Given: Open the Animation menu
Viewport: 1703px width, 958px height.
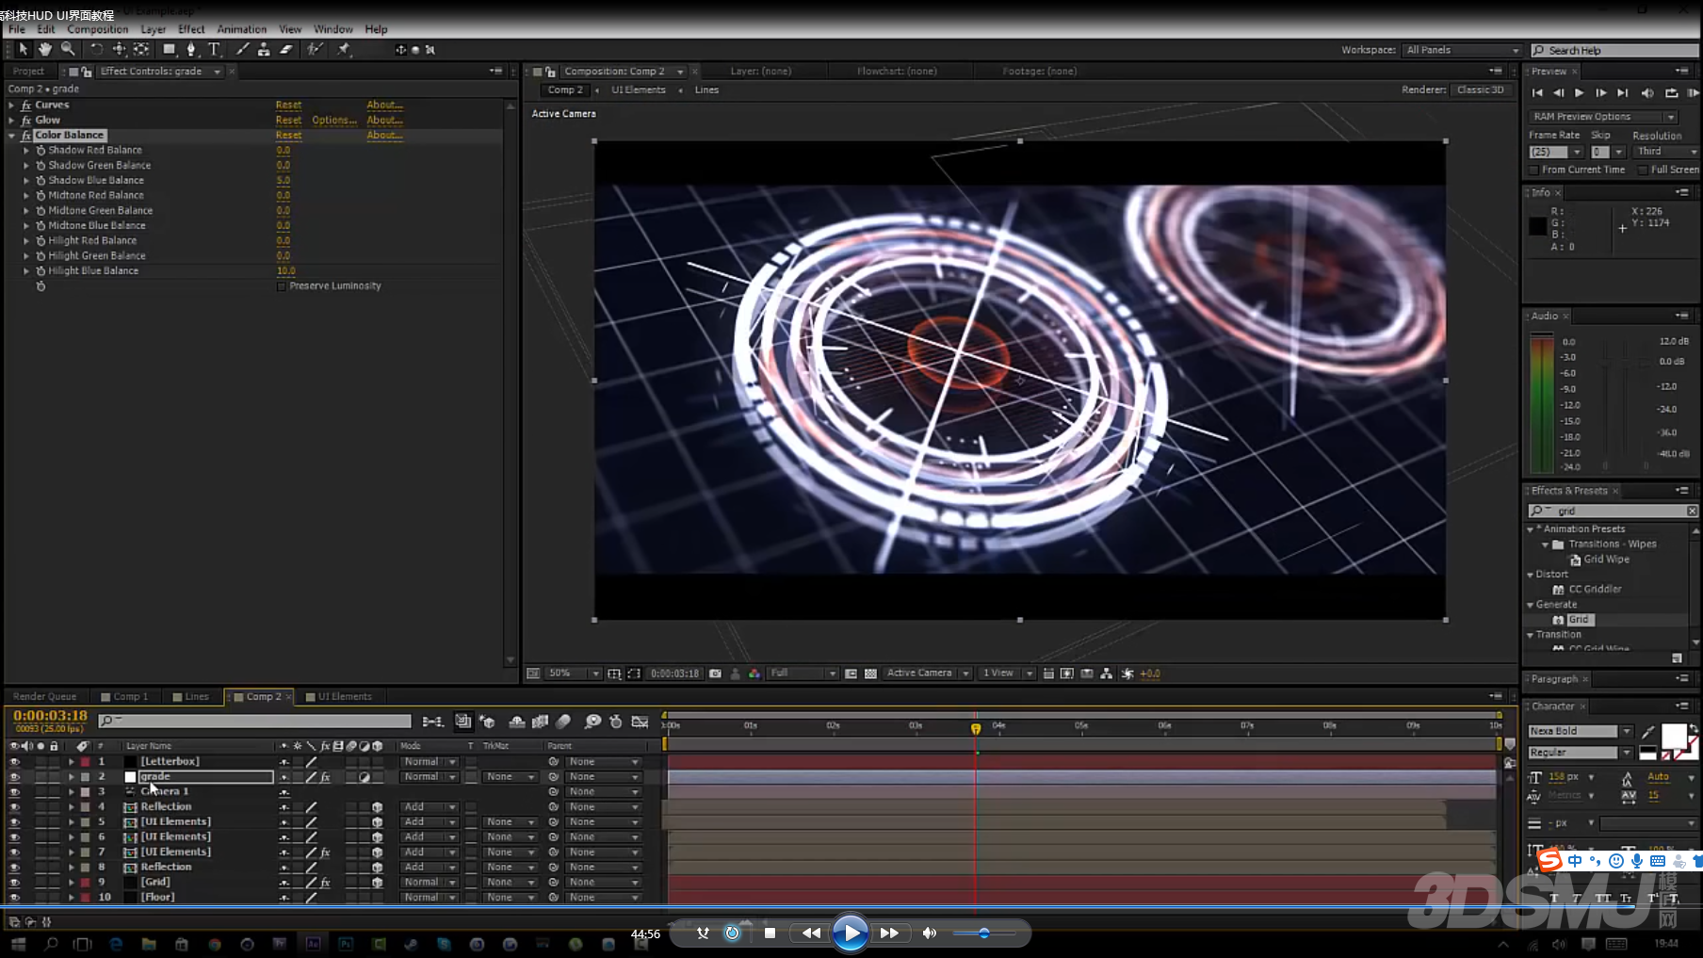Looking at the screenshot, I should coord(242,29).
